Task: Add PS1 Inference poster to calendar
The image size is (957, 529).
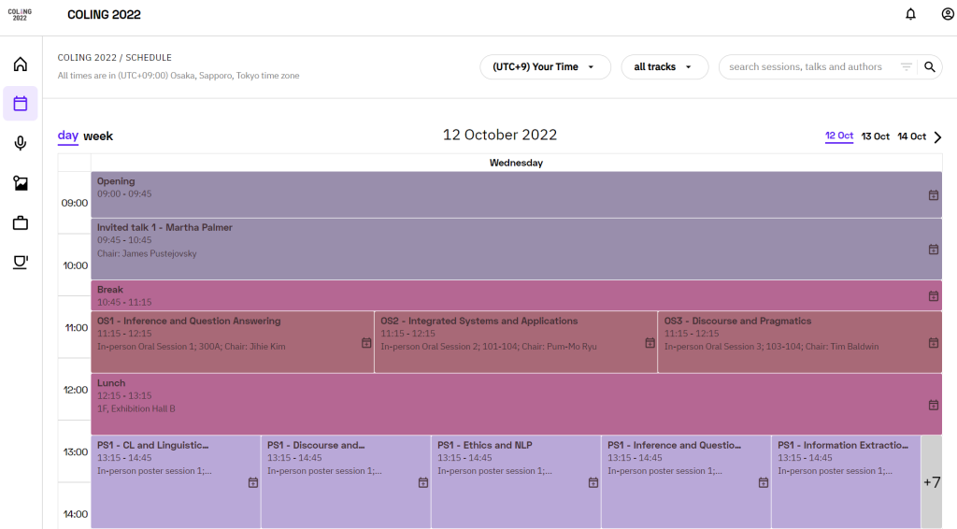Action: (x=763, y=482)
